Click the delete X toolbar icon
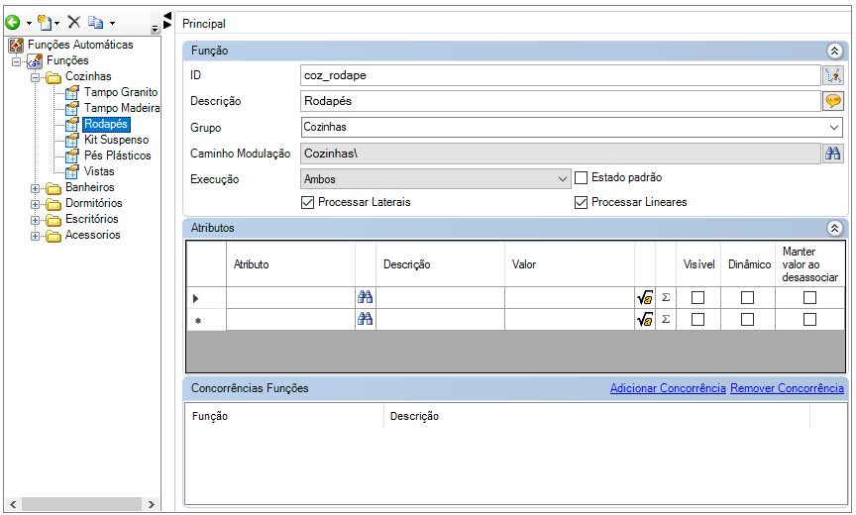Screen dimensions: 856x515 point(73,22)
